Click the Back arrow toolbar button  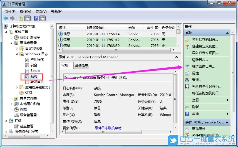click(x=6, y=19)
